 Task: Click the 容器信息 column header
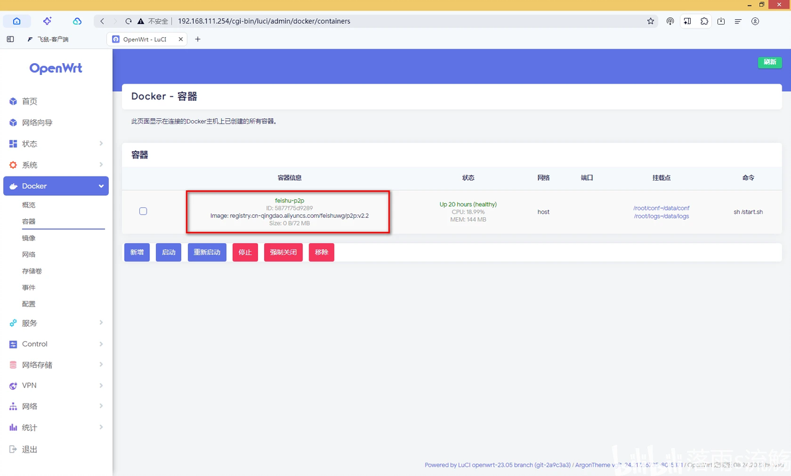[x=289, y=178]
